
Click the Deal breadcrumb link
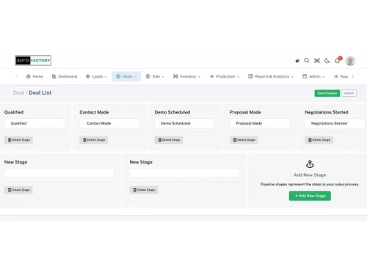pos(18,92)
